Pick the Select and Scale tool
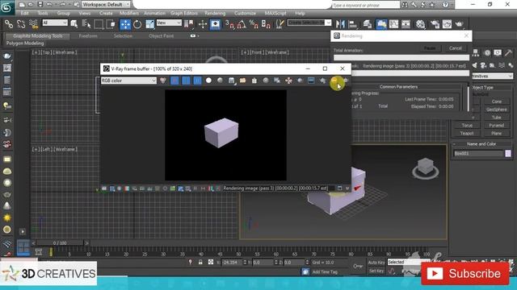This screenshot has width=517, height=290. point(149,24)
